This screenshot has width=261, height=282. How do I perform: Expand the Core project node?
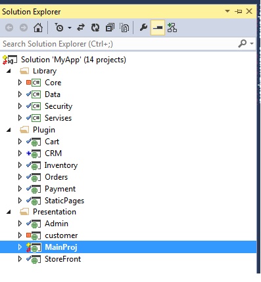(x=20, y=83)
